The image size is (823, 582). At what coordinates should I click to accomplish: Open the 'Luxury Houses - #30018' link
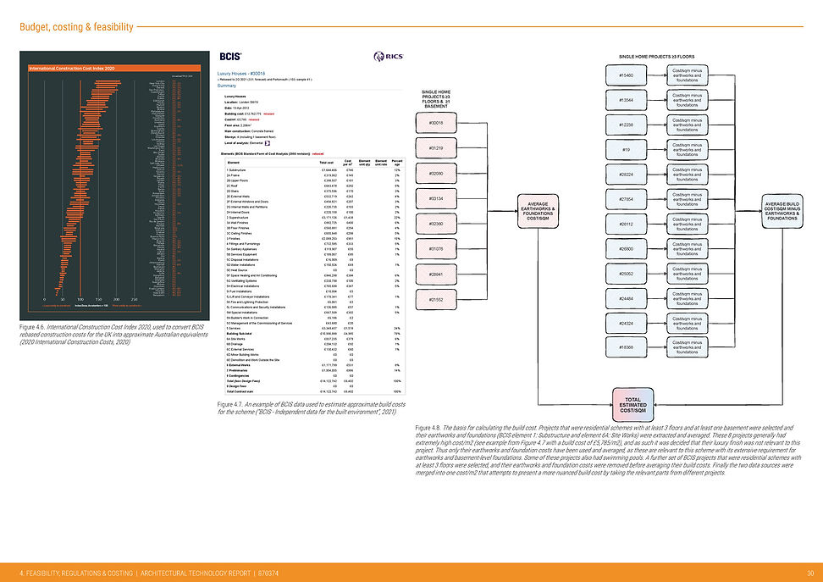tap(240, 74)
